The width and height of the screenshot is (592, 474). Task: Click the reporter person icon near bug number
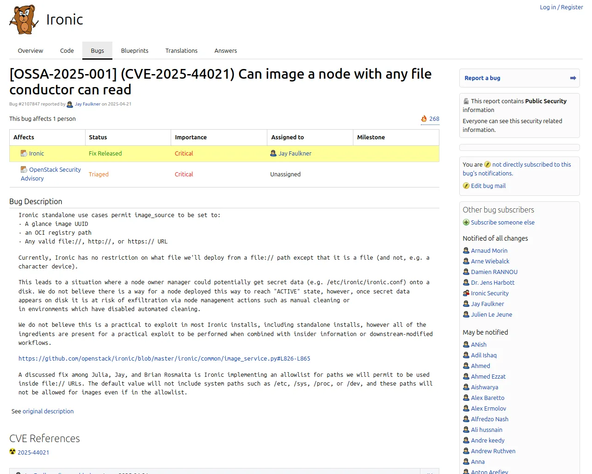[x=70, y=104]
